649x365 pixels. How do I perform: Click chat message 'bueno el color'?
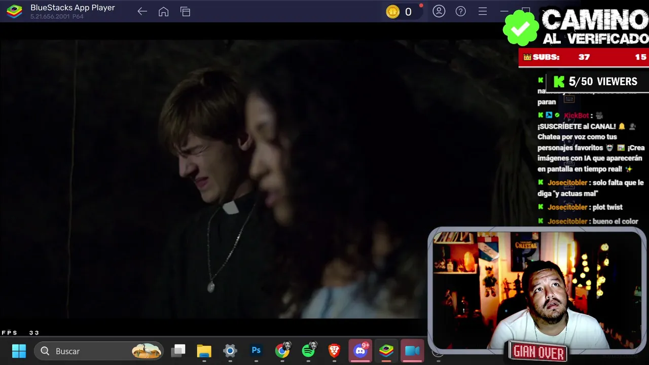pyautogui.click(x=615, y=222)
